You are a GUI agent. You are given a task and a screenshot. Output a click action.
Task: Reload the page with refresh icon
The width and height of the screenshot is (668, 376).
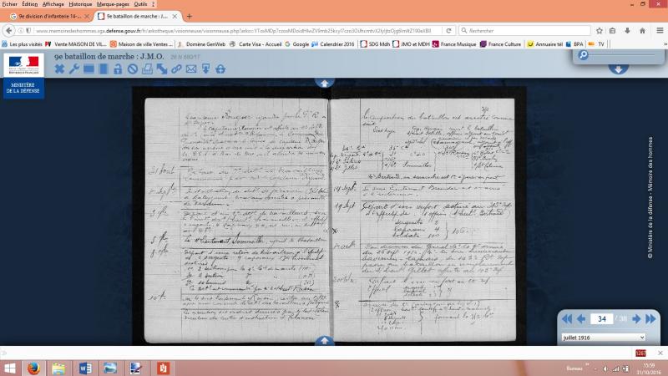(448, 31)
